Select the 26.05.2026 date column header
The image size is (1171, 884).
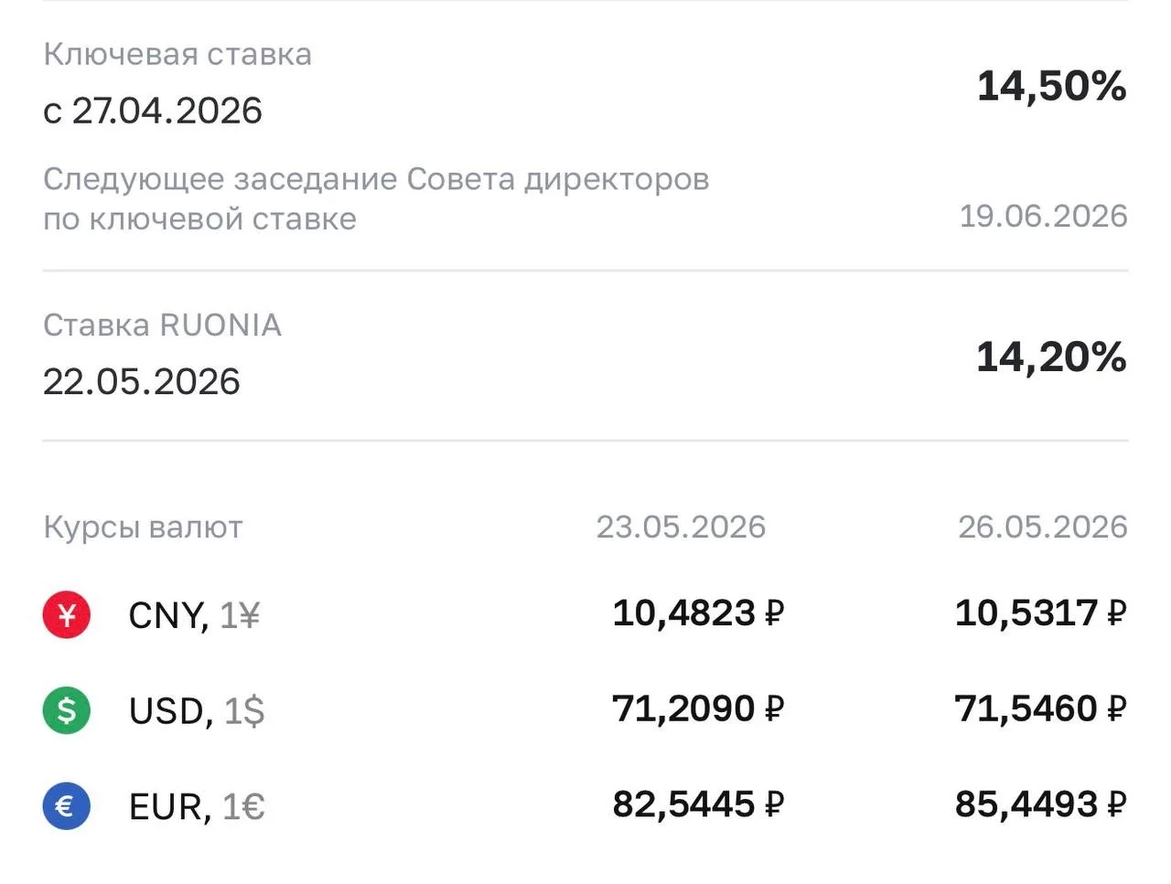click(1042, 527)
